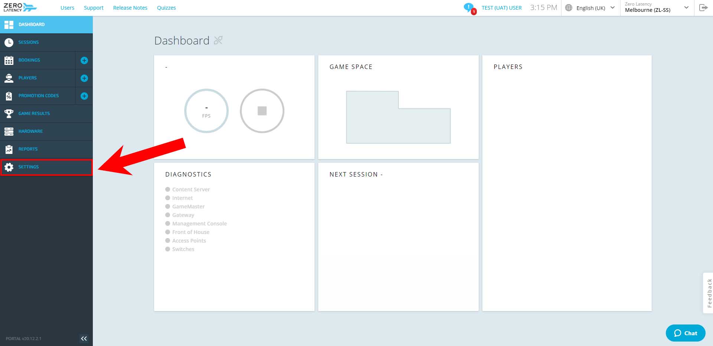Open the Sessions clock icon
The height and width of the screenshot is (346, 713).
[x=9, y=43]
